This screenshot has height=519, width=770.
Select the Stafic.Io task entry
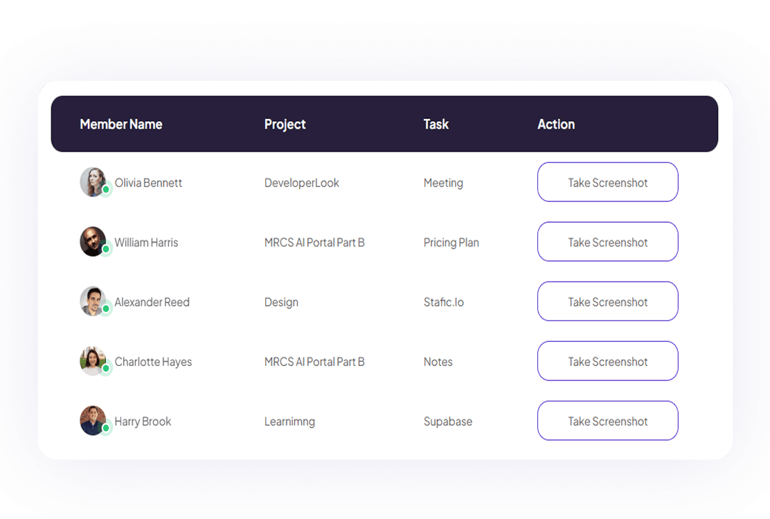[x=444, y=302]
